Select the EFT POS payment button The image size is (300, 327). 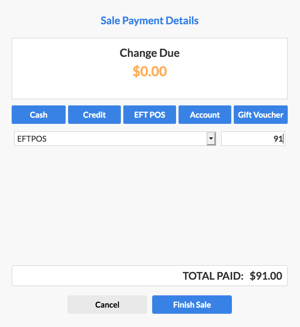click(x=150, y=115)
